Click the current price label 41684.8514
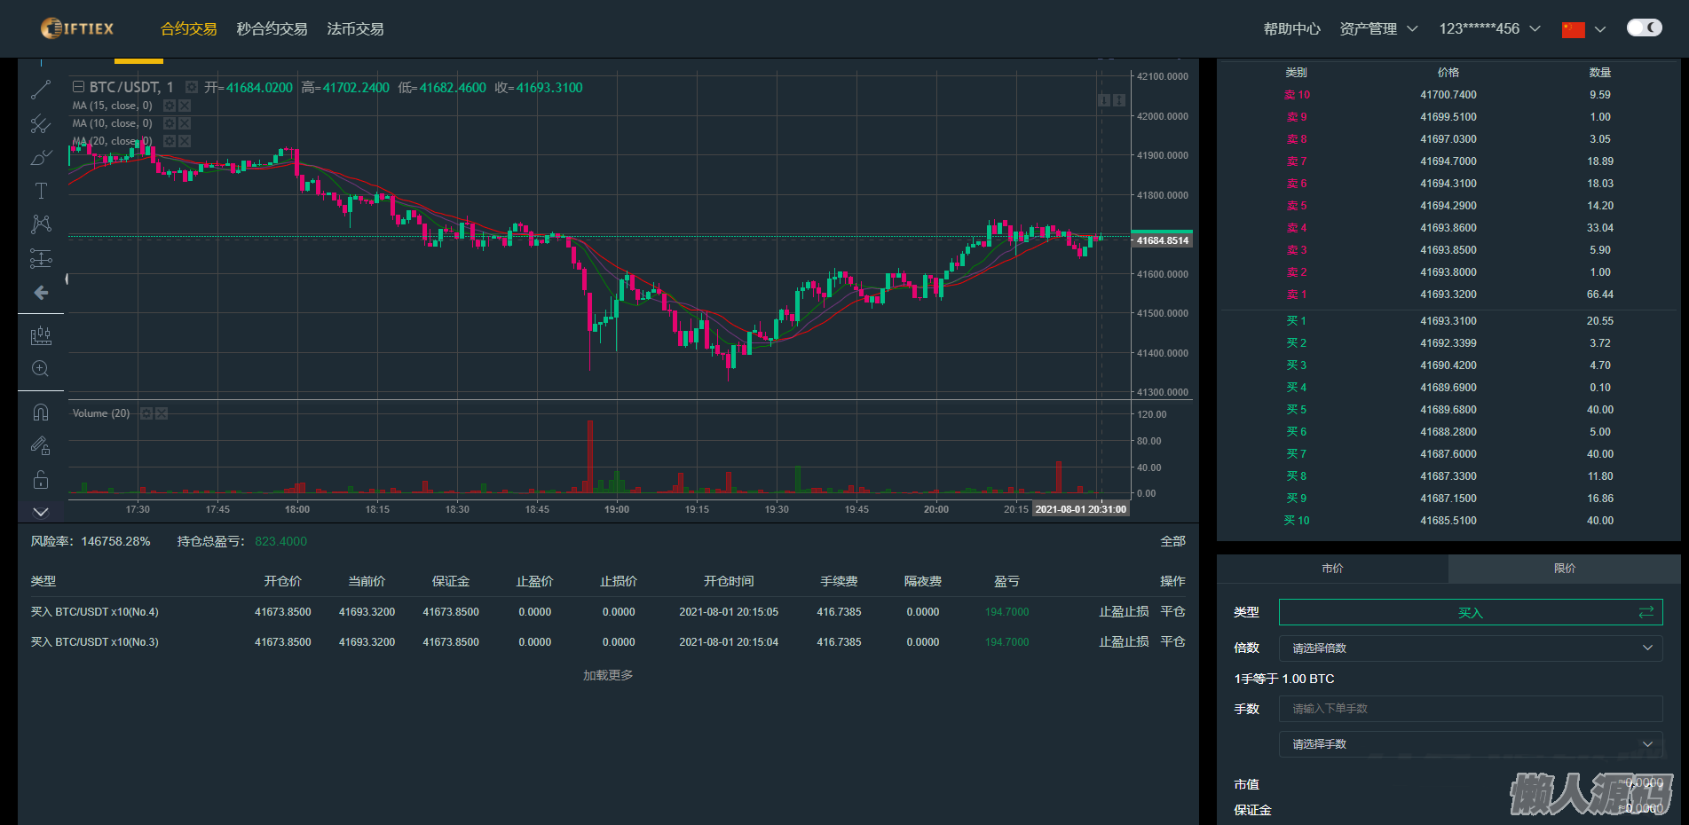 1162,240
